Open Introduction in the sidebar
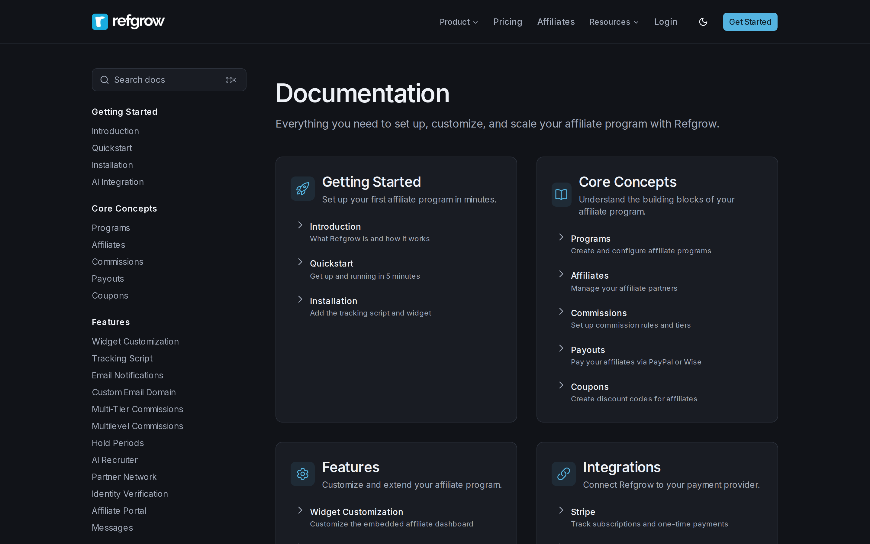Image resolution: width=870 pixels, height=544 pixels. tap(115, 131)
